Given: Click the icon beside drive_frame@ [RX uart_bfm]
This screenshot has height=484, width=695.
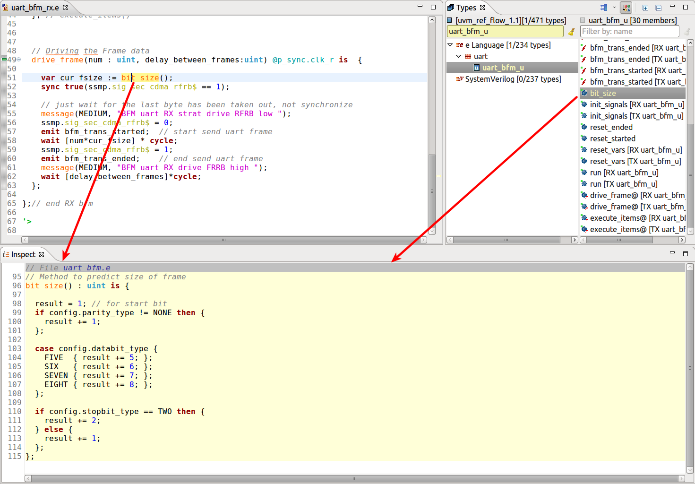Looking at the screenshot, I should [x=584, y=195].
